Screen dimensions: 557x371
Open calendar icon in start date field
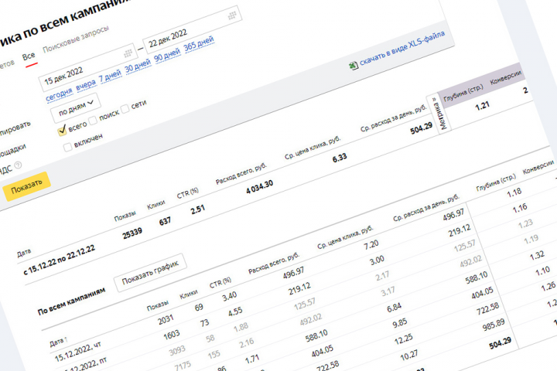(x=128, y=53)
